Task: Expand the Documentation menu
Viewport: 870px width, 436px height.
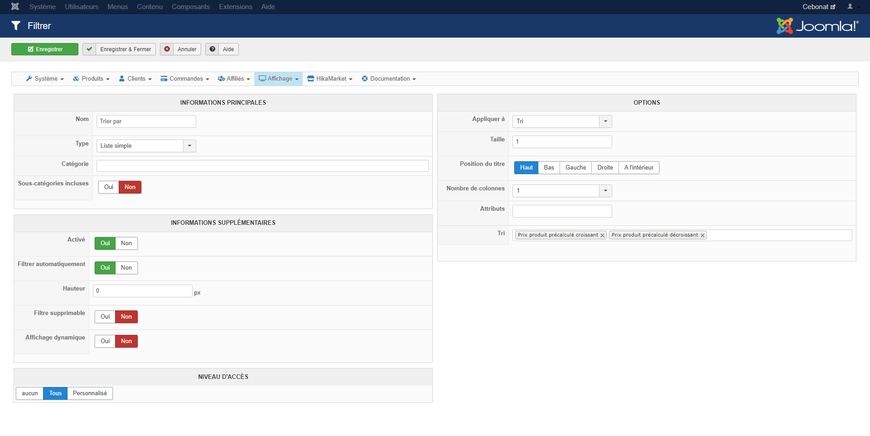Action: point(389,79)
